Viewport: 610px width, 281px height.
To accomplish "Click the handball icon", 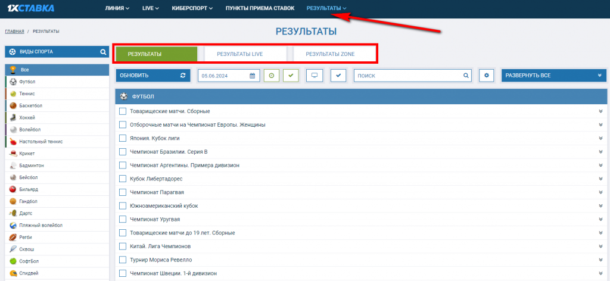I will tap(13, 201).
